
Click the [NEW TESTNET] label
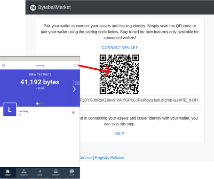click(x=40, y=74)
